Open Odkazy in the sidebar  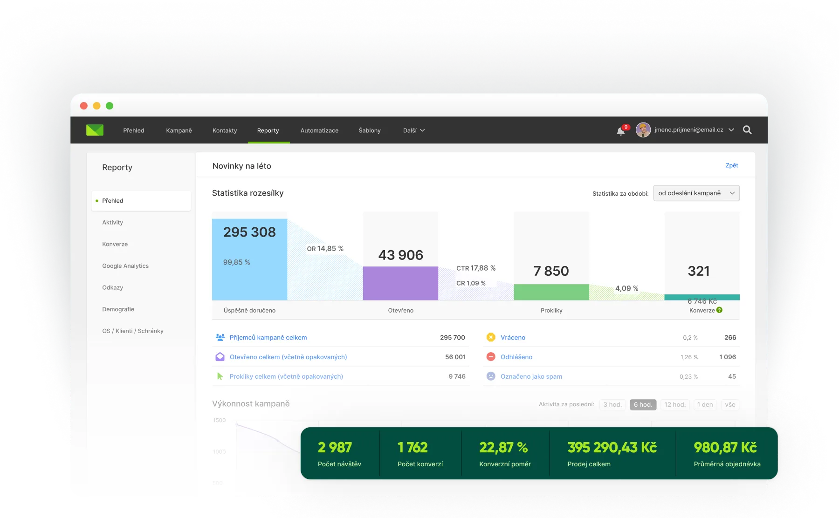113,287
